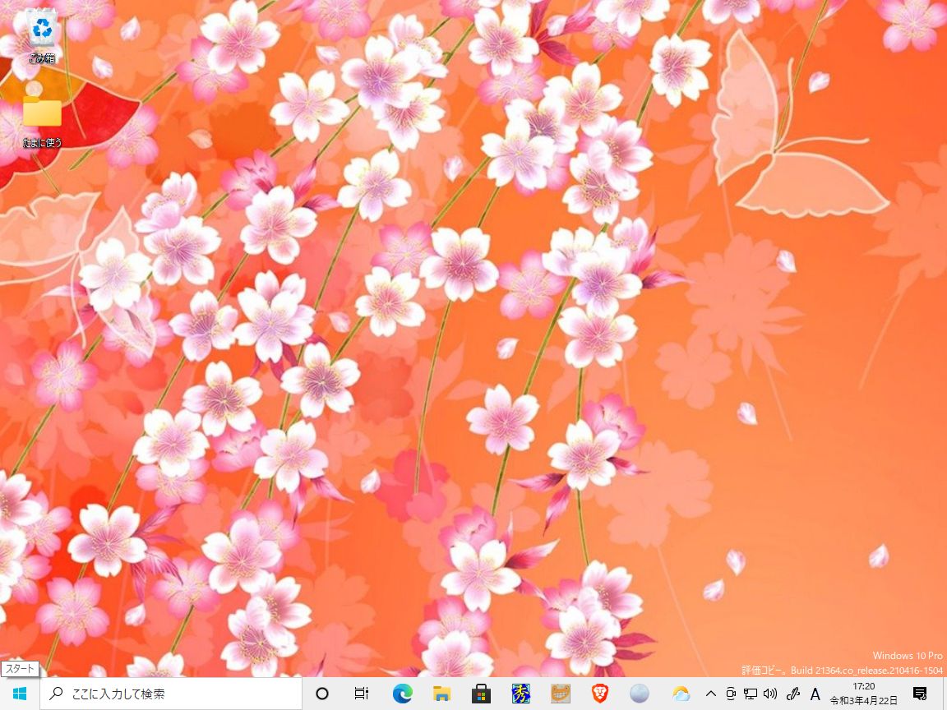Open Task View in the taskbar

tap(362, 694)
